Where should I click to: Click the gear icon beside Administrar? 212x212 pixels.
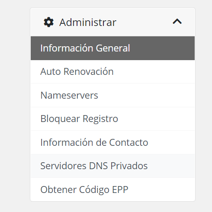pyautogui.click(x=48, y=22)
